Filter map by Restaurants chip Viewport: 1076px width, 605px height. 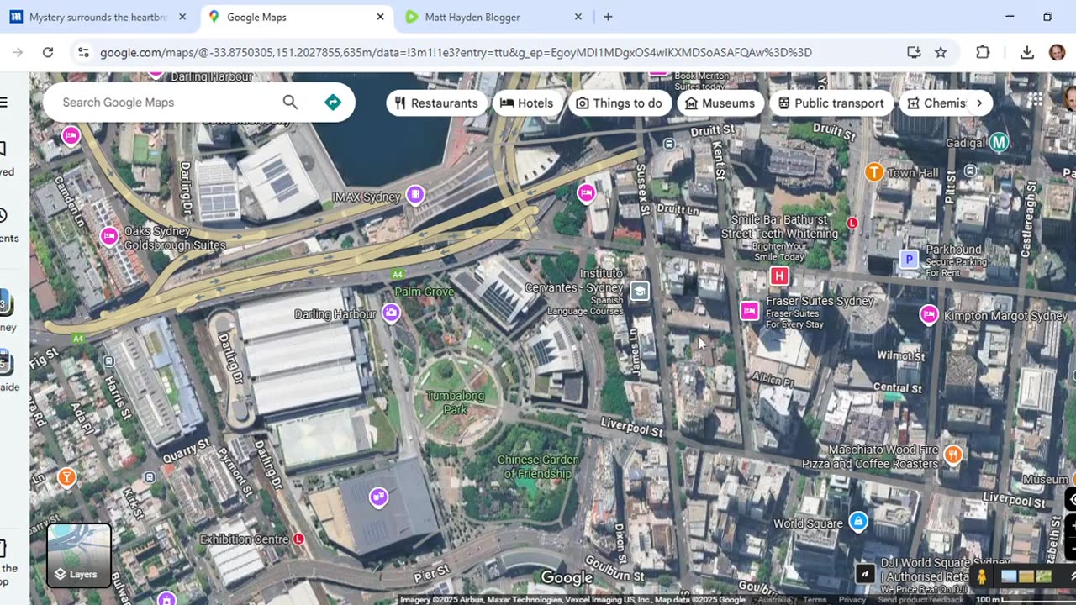[436, 103]
